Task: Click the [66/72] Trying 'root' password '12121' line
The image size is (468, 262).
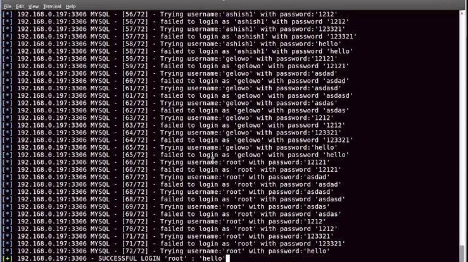Action: [166, 162]
